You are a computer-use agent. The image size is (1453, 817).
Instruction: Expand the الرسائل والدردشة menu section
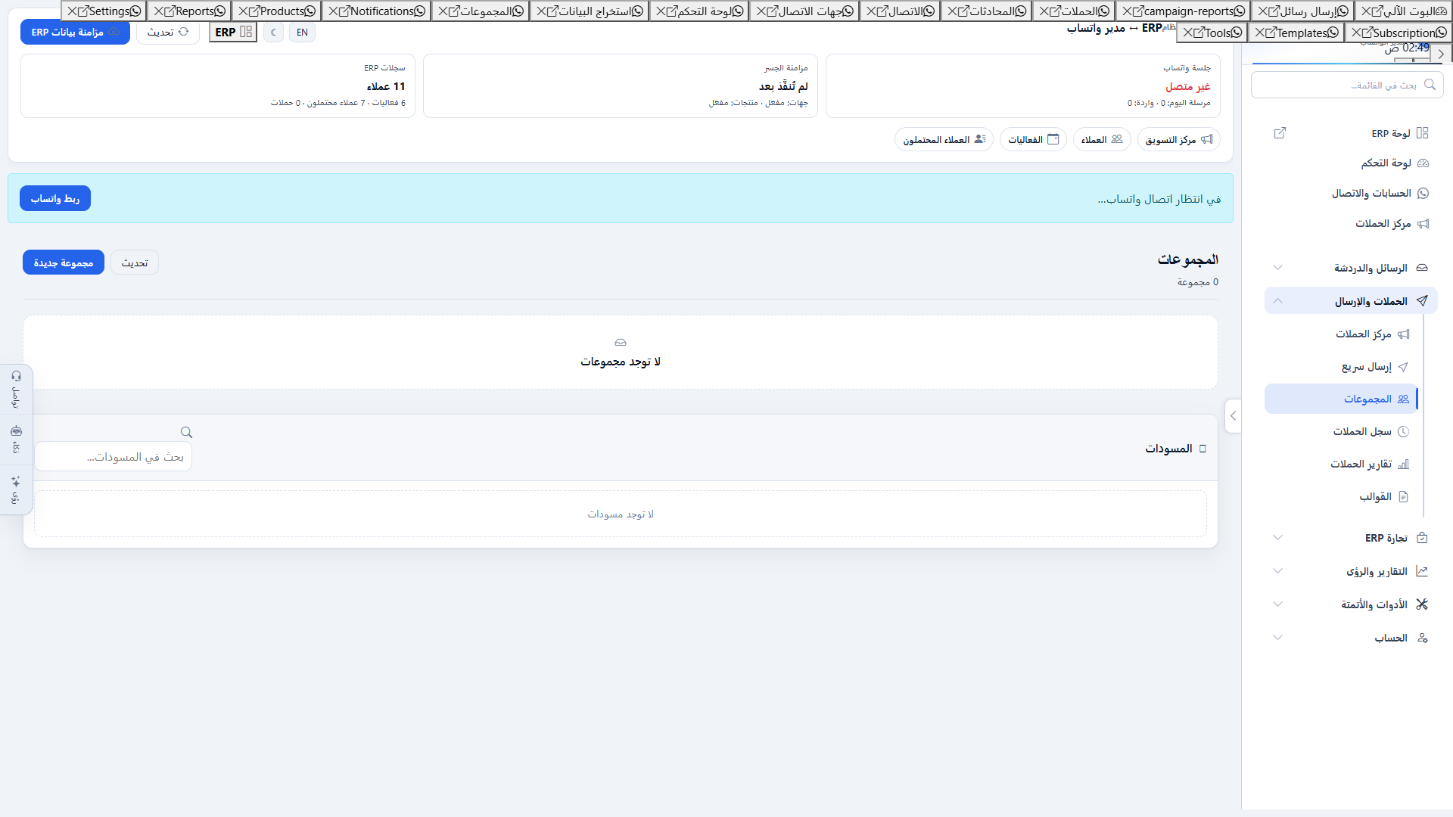[1351, 268]
